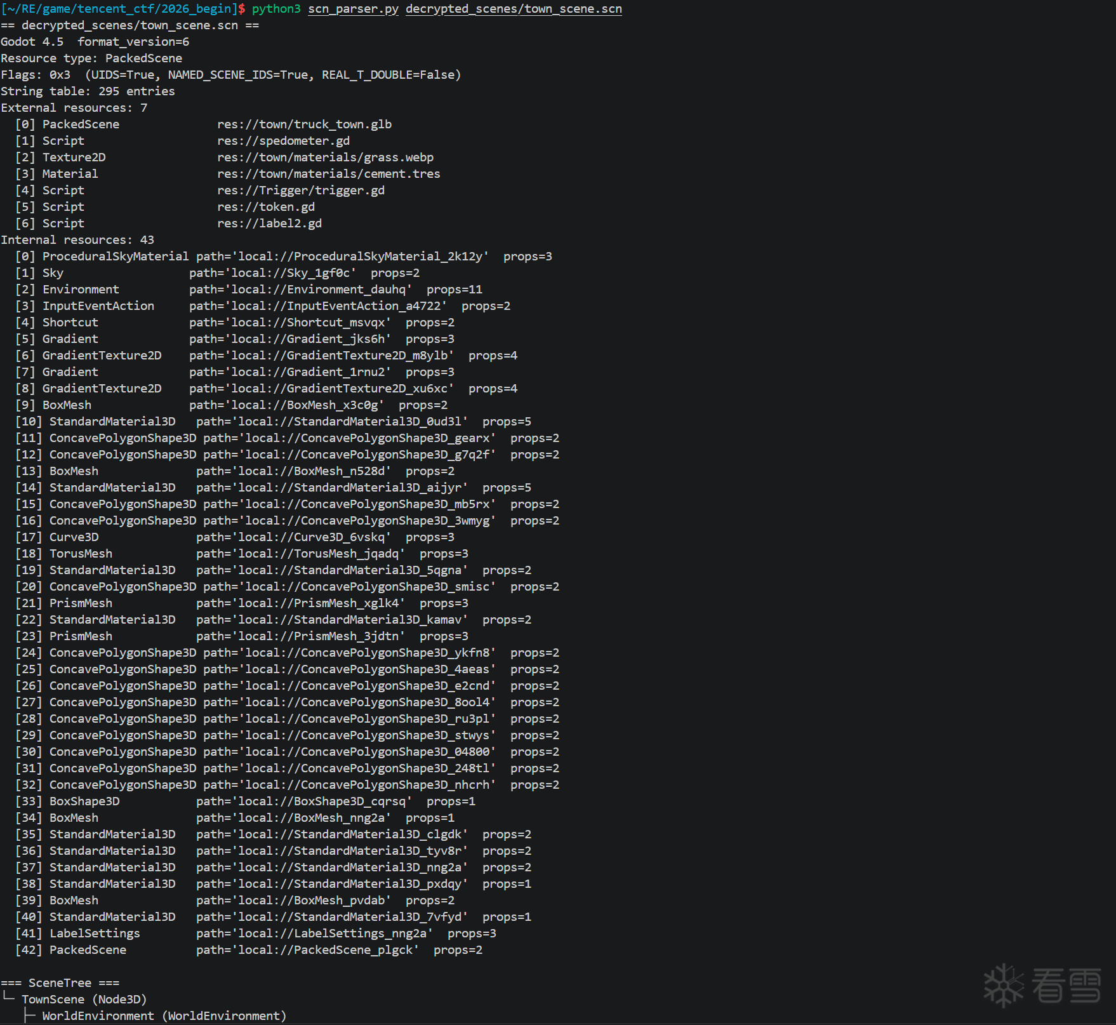Click the BoxShape3D_cqrsq resource entry
This screenshot has width=1116, height=1025.
304,801
